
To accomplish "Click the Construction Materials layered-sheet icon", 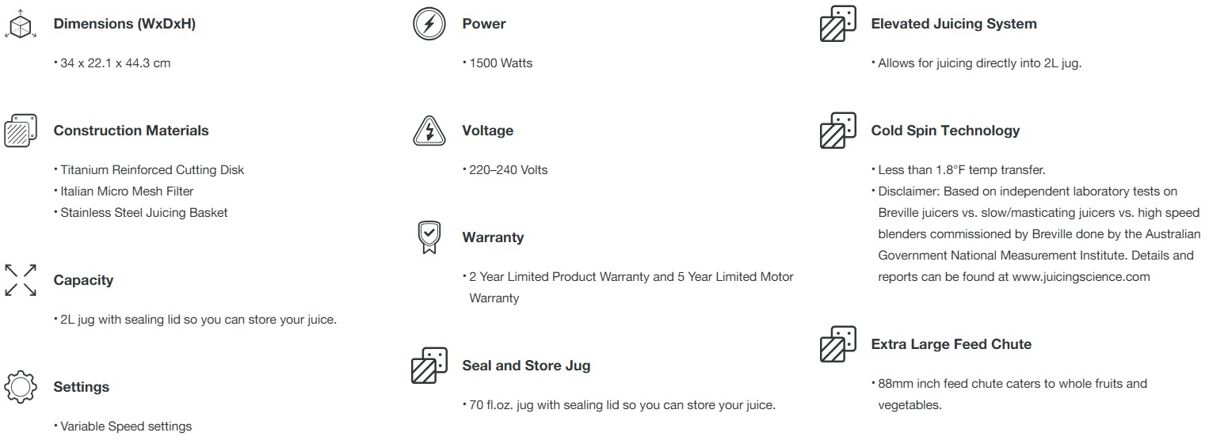I will click(x=19, y=131).
